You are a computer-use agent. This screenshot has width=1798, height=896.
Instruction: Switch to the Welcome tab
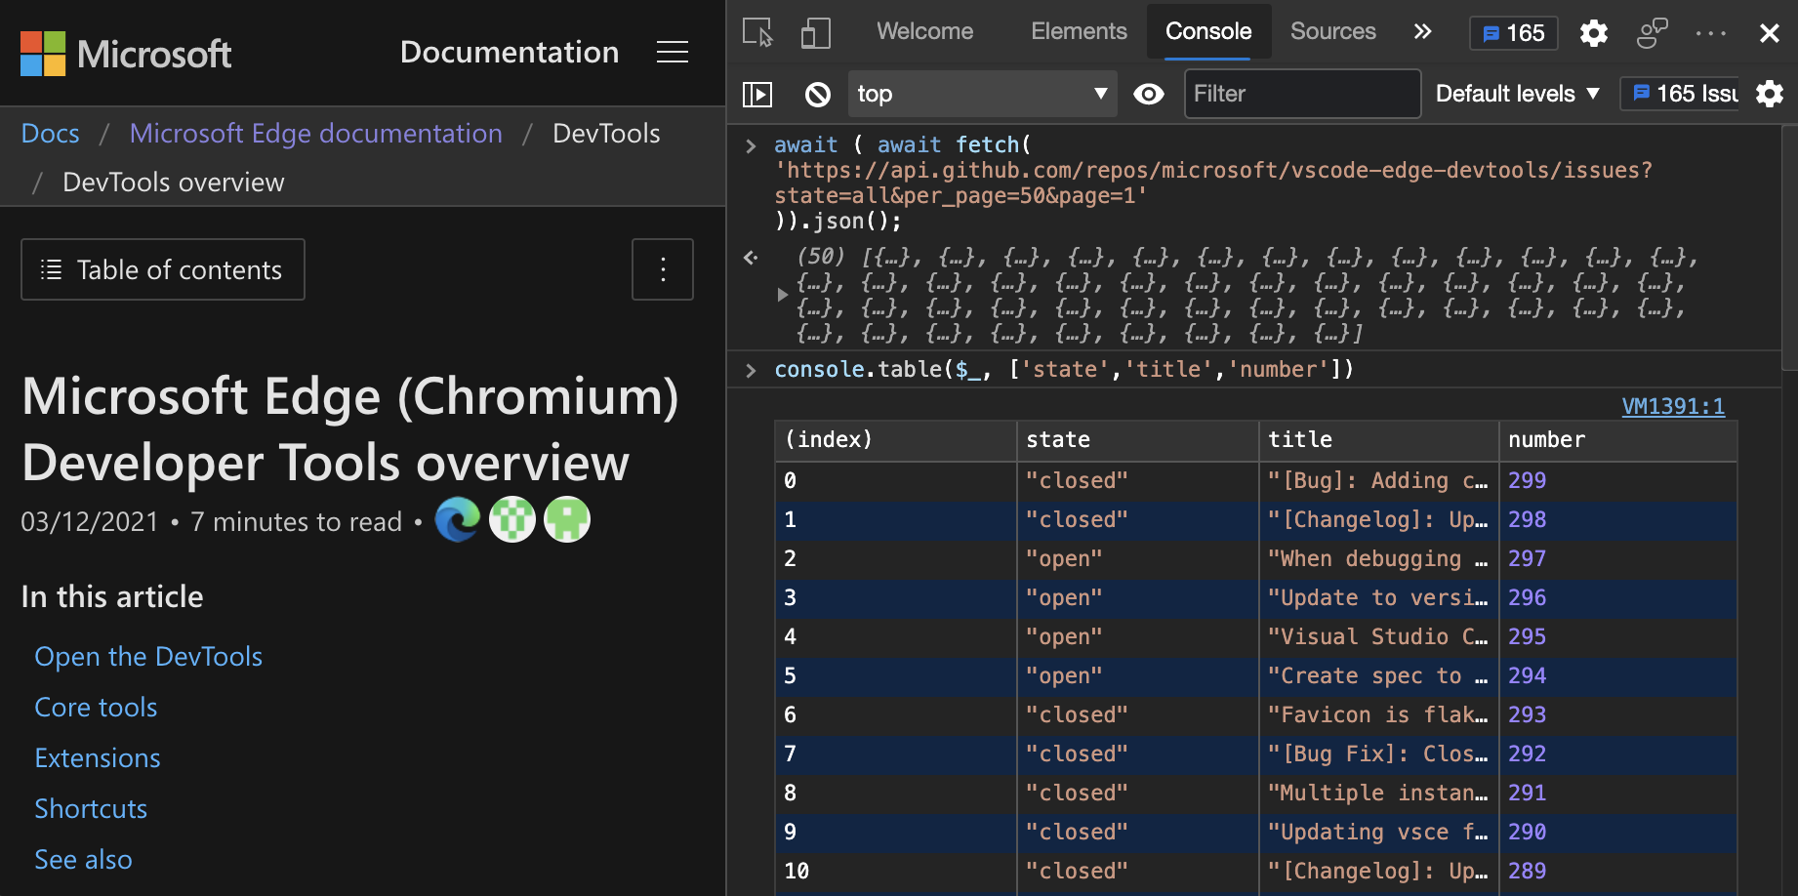pyautogui.click(x=924, y=31)
